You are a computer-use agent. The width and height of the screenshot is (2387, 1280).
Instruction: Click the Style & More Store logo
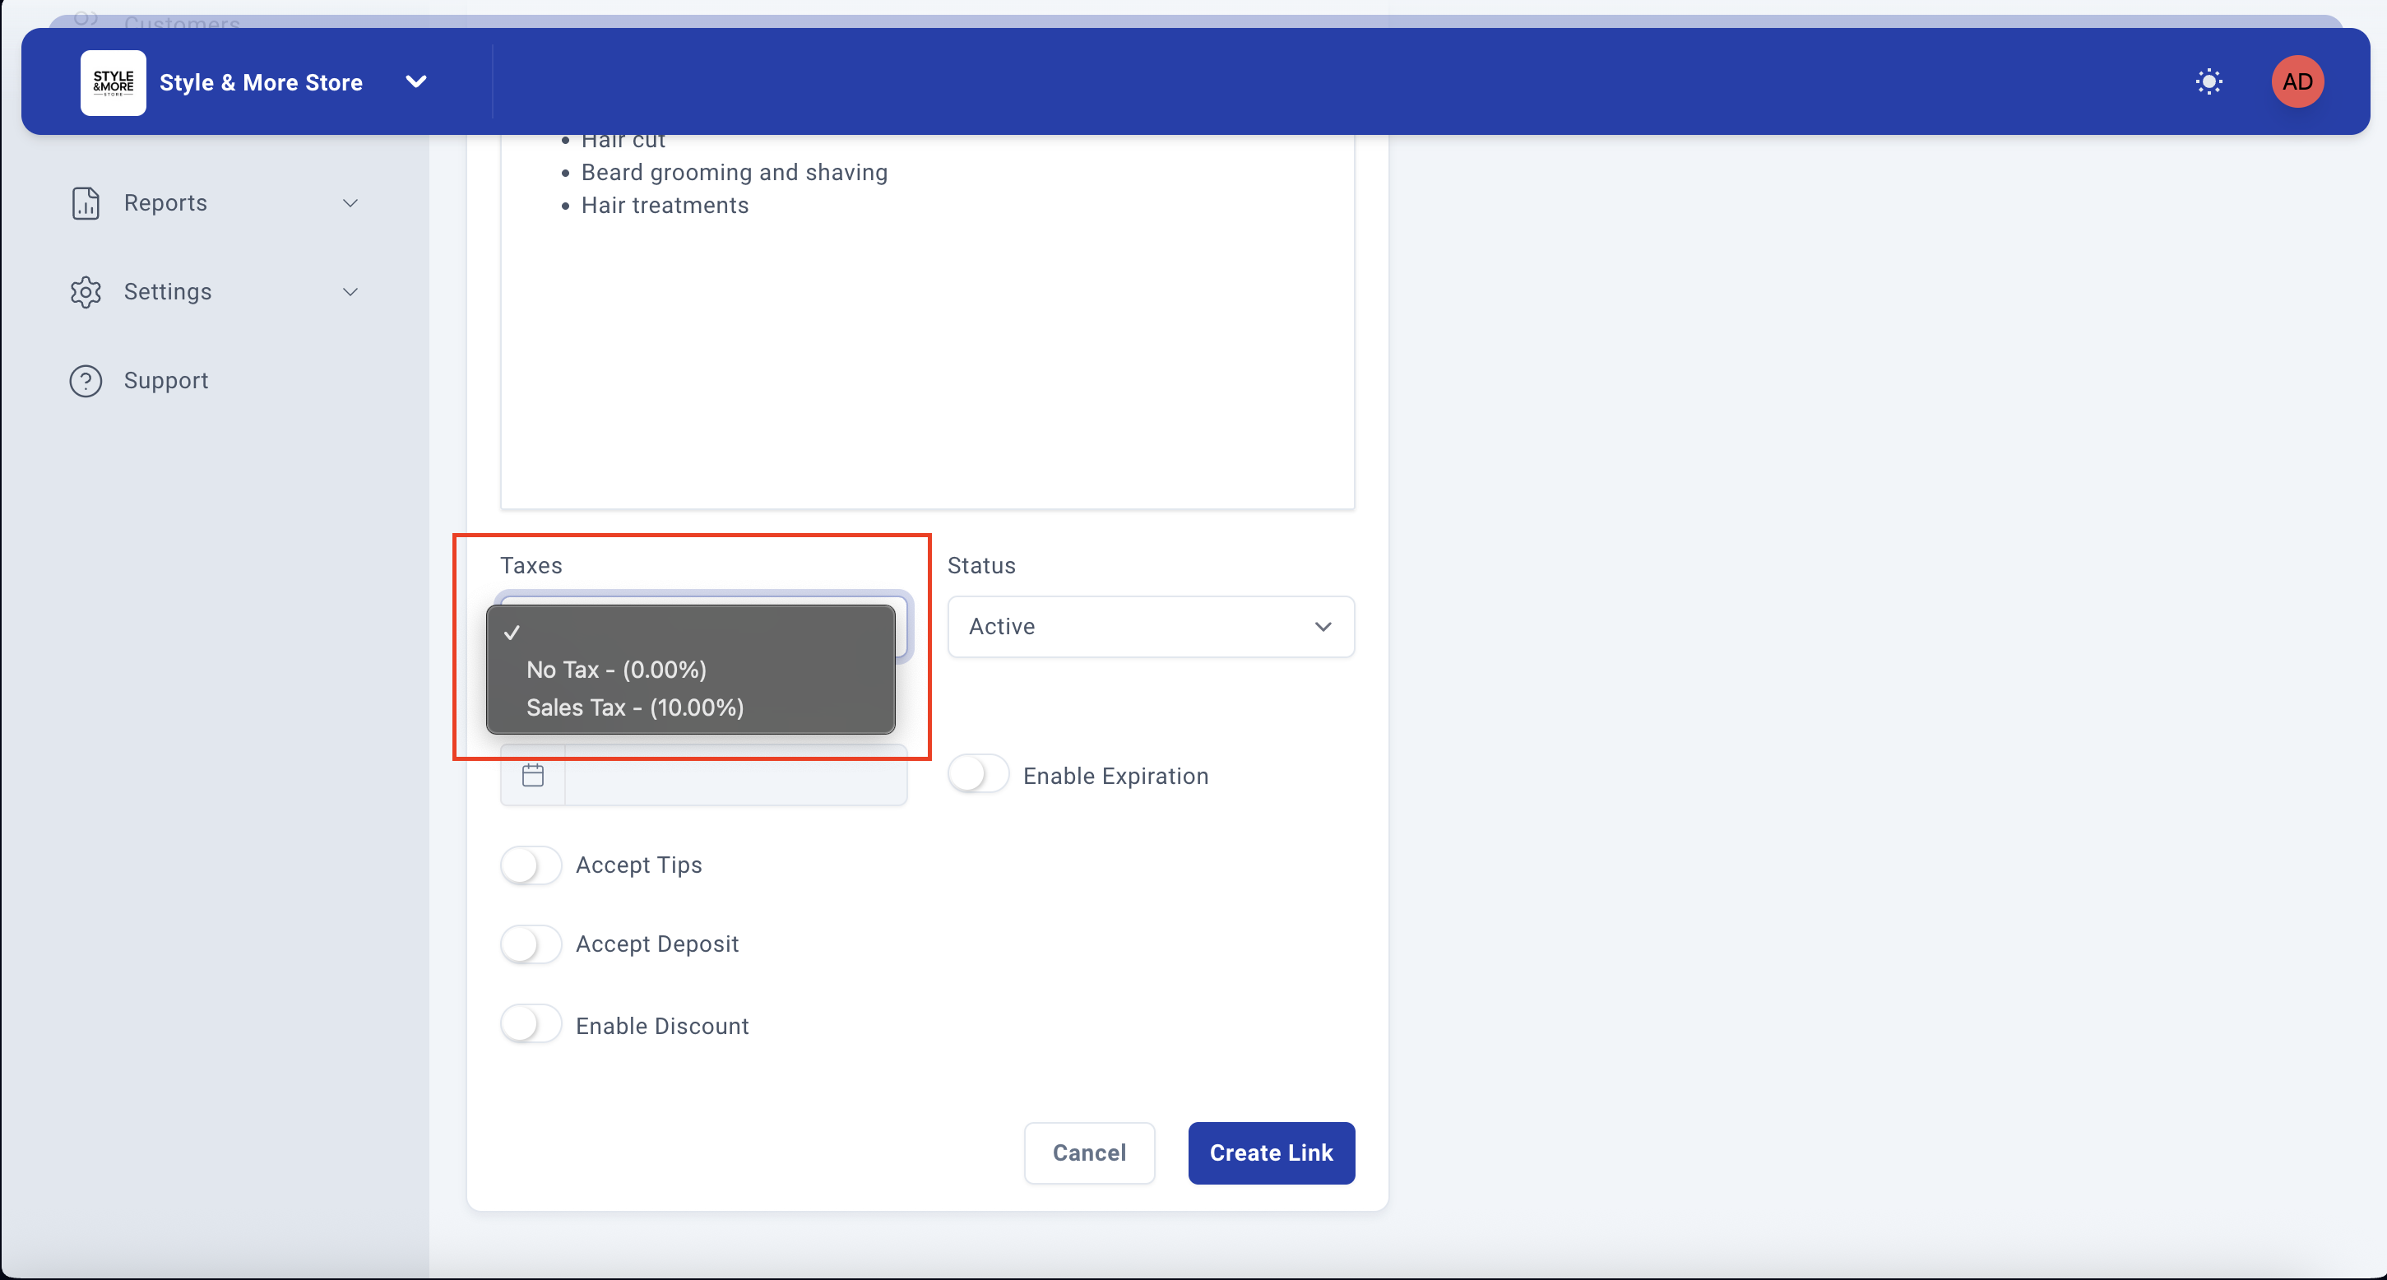click(113, 82)
